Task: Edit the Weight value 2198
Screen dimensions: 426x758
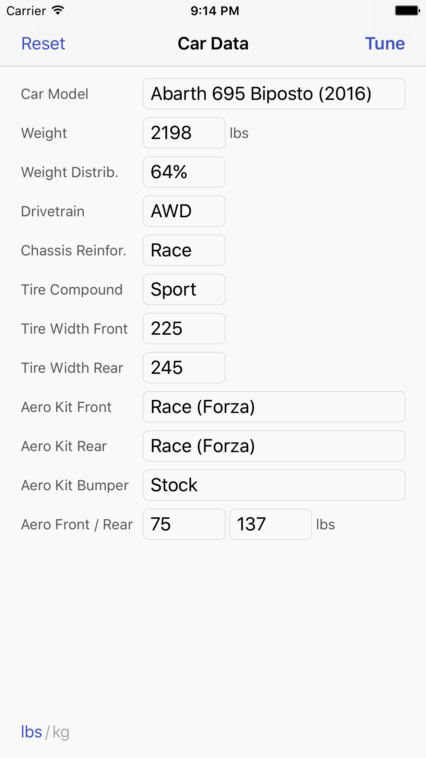Action: click(184, 133)
